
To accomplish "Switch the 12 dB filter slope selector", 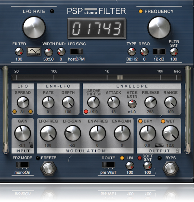I will pyautogui.click(x=159, y=52).
